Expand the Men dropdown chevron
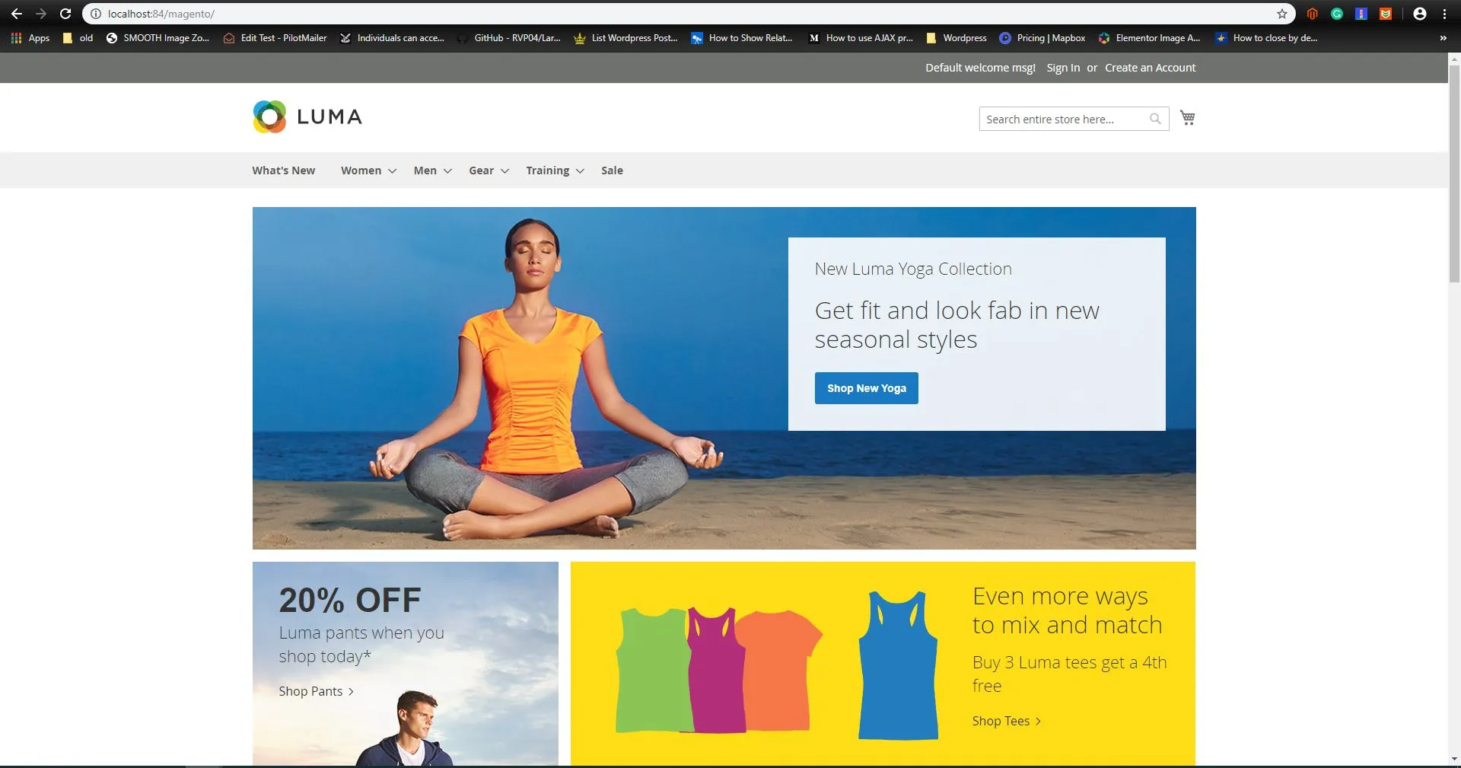The height and width of the screenshot is (768, 1461). click(447, 171)
